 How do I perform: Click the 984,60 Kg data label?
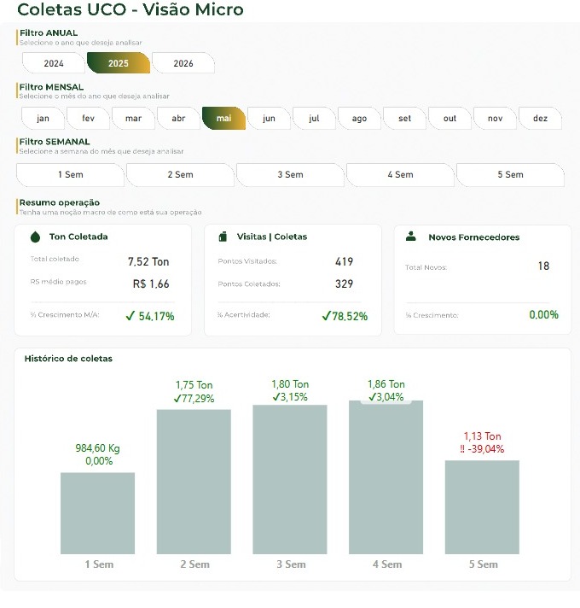(x=97, y=448)
